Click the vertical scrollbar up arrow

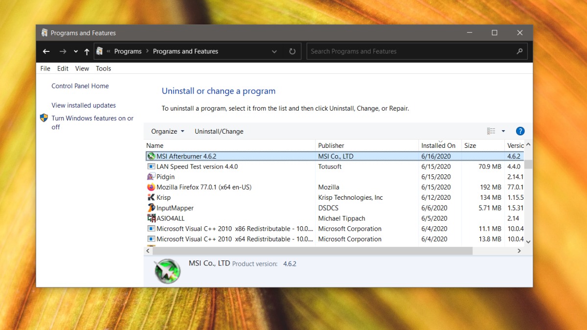pyautogui.click(x=528, y=145)
